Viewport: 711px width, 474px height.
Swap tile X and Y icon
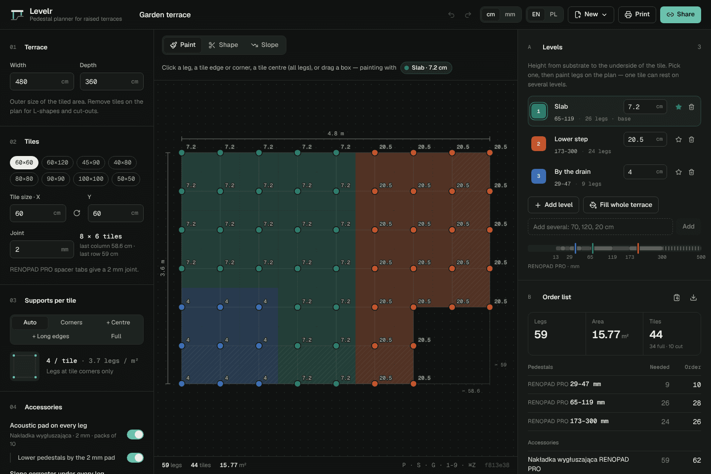77,213
